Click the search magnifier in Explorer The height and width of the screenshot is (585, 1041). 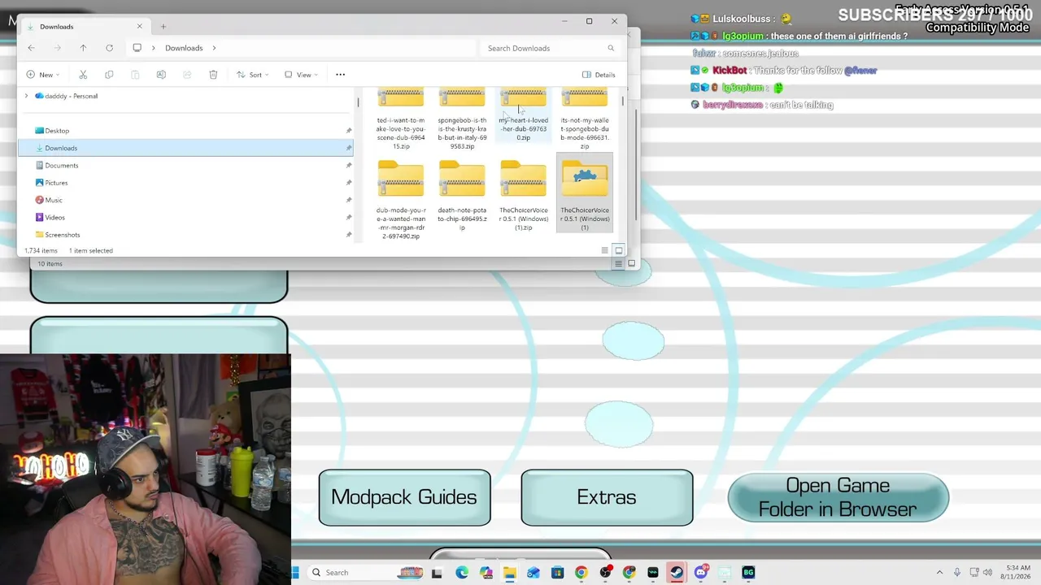point(611,48)
